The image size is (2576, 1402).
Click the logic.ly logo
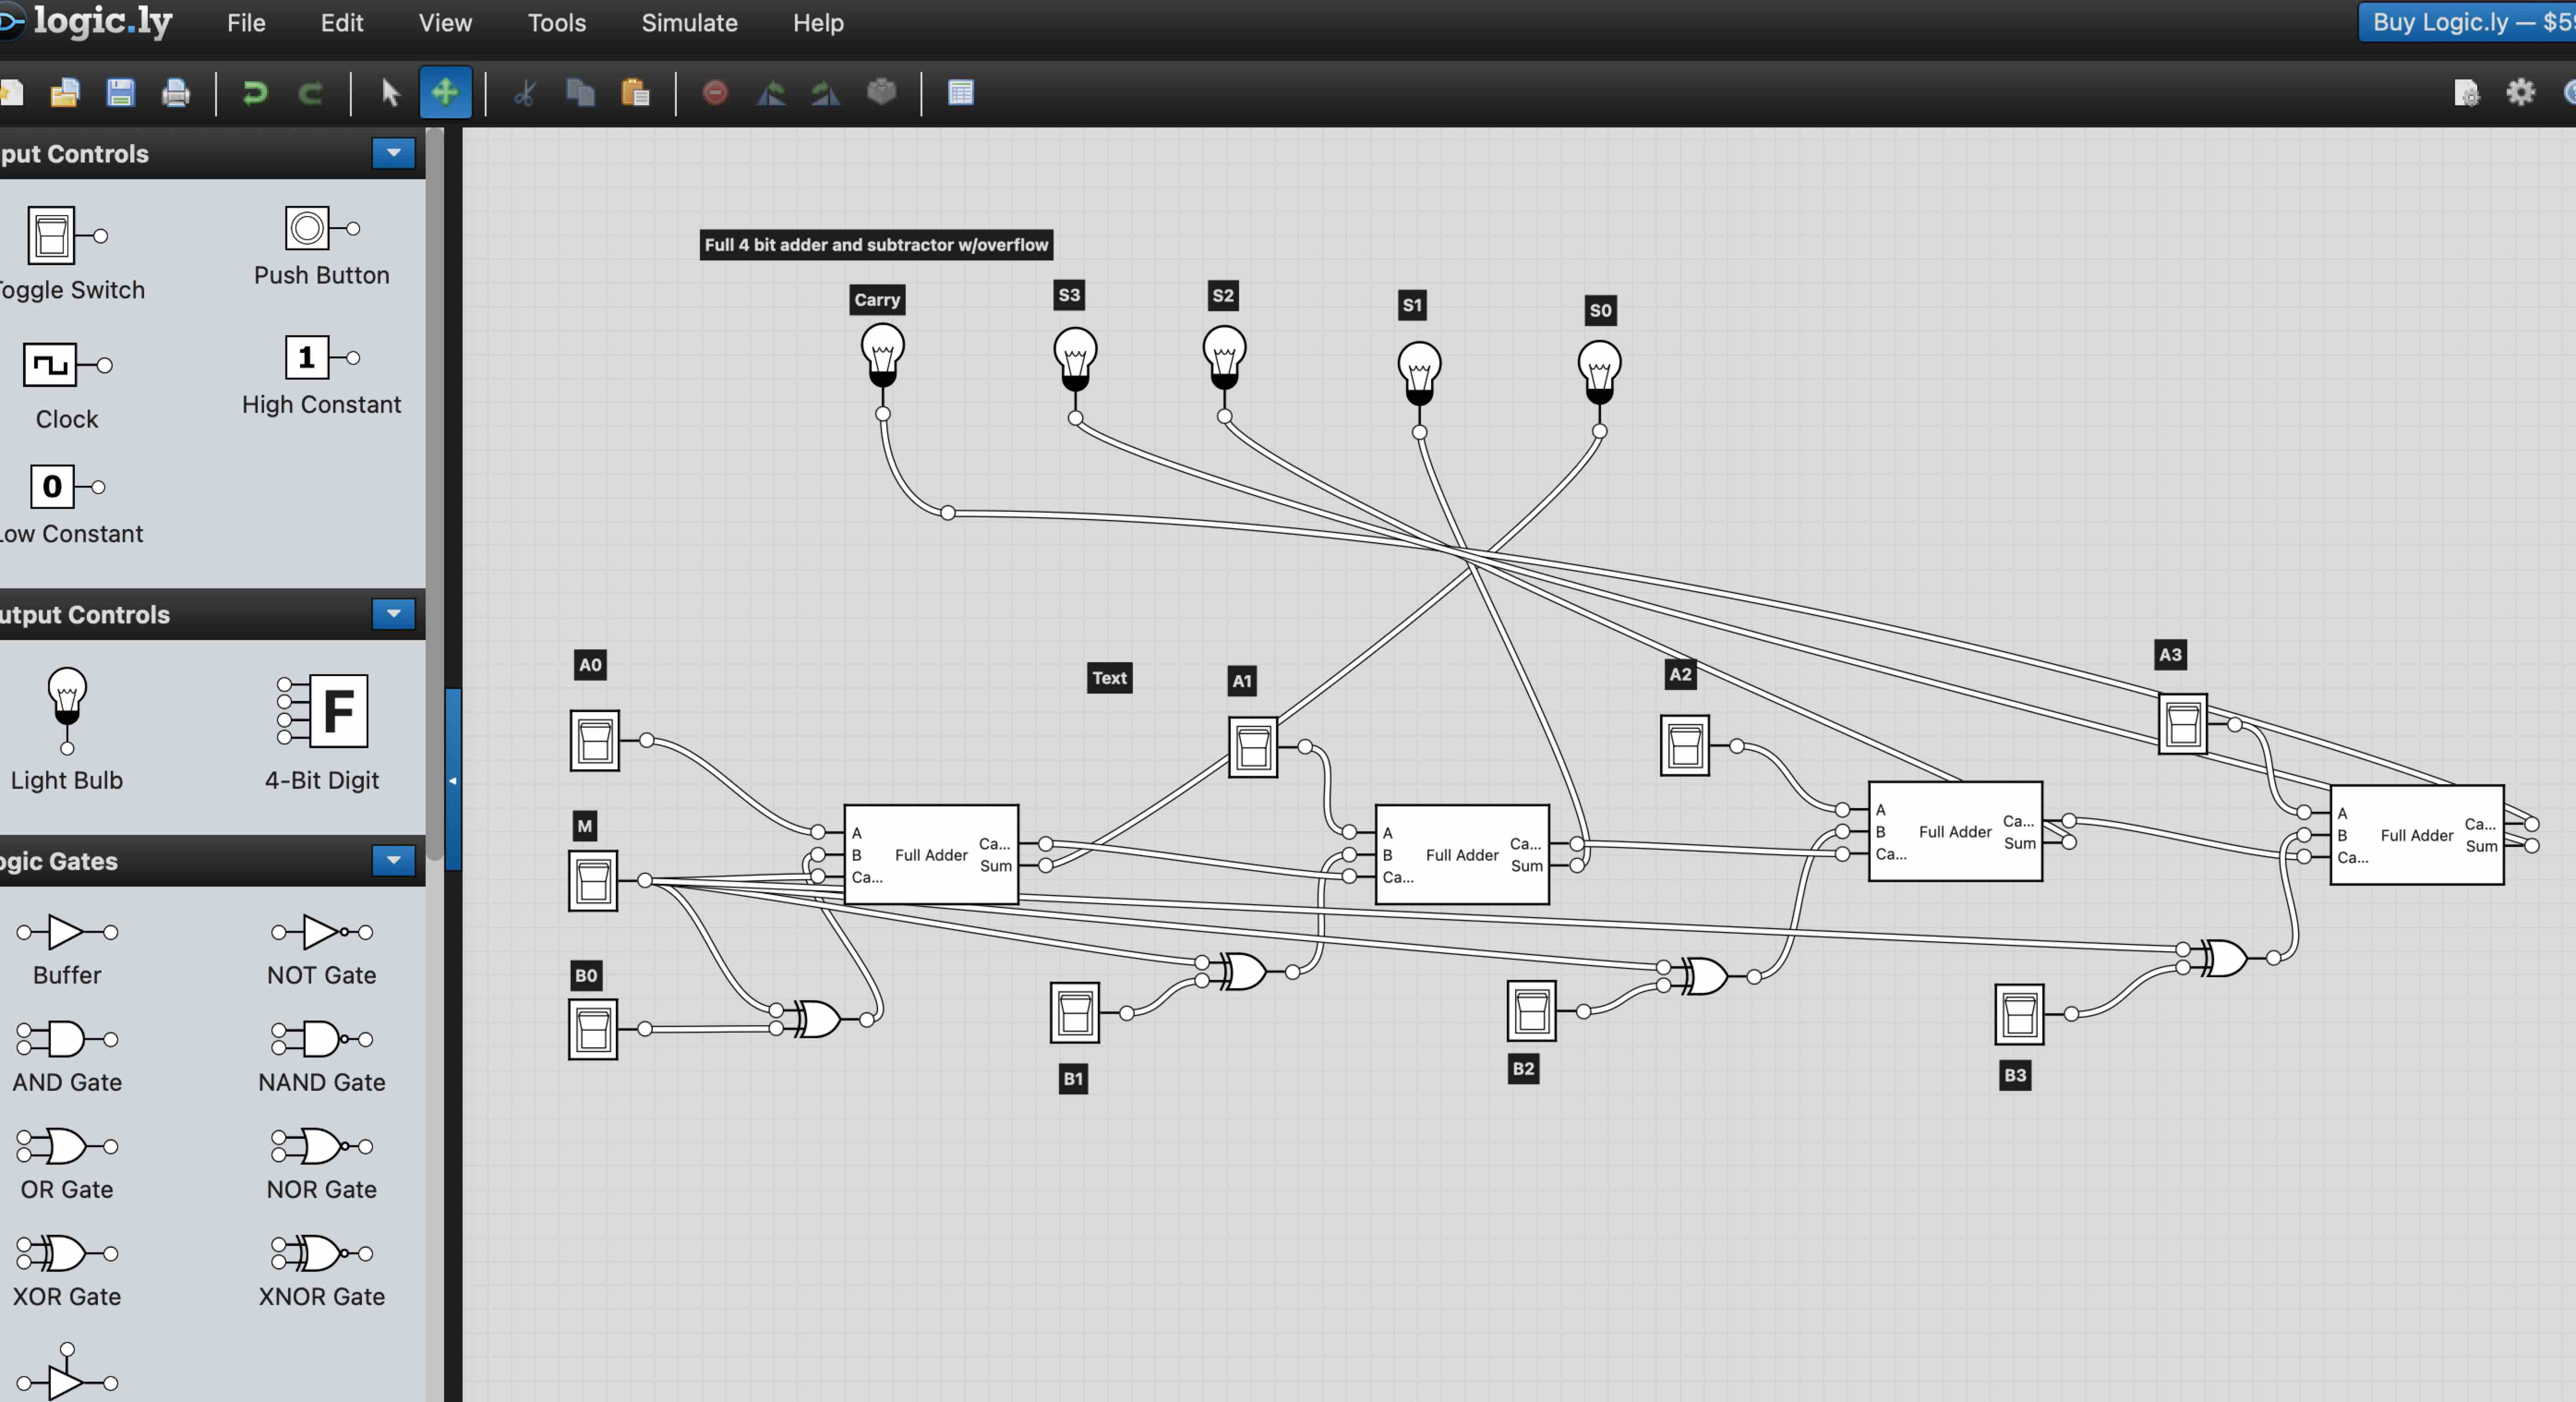(x=90, y=22)
